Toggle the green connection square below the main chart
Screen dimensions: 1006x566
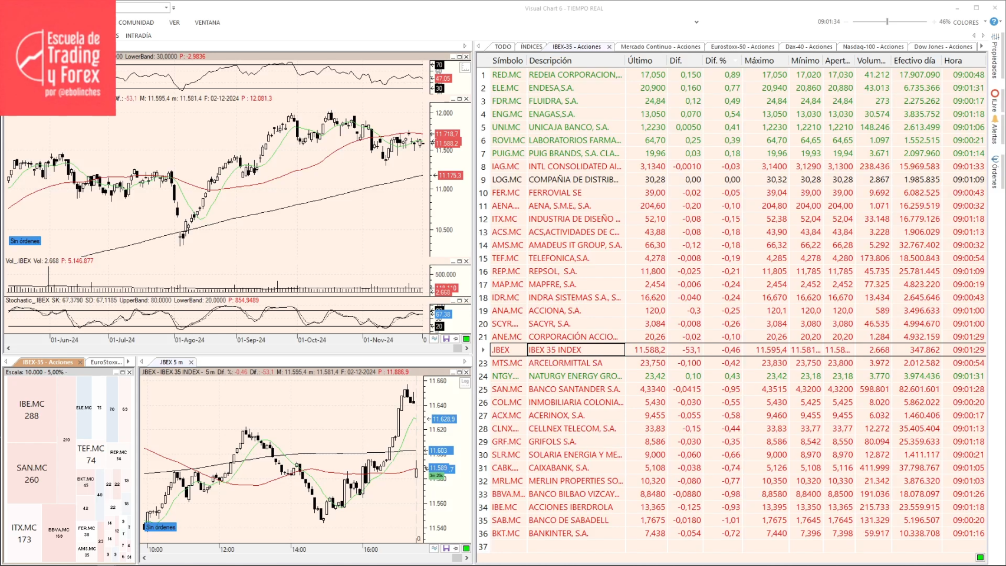click(x=465, y=338)
